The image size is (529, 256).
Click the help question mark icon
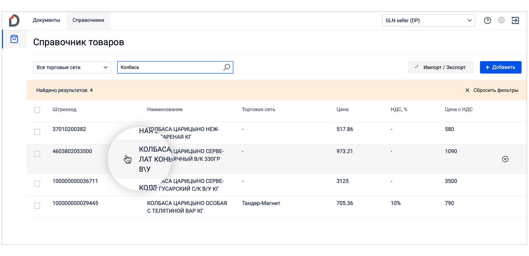(487, 20)
